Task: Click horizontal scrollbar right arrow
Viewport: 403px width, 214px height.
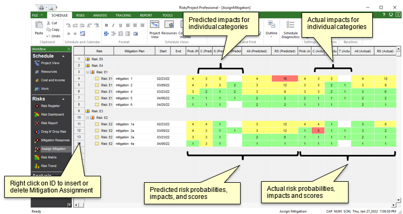Action: [x=394, y=205]
